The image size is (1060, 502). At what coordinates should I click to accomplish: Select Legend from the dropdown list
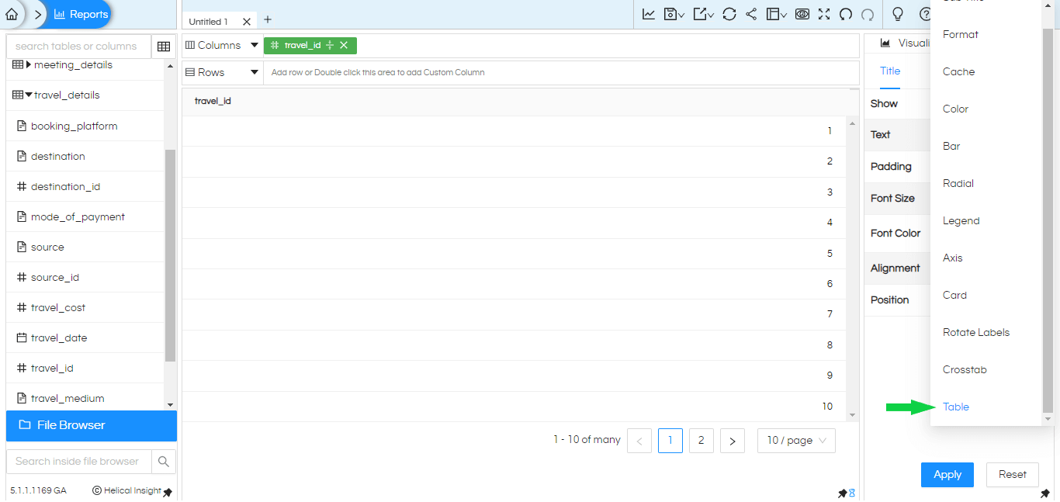(961, 220)
